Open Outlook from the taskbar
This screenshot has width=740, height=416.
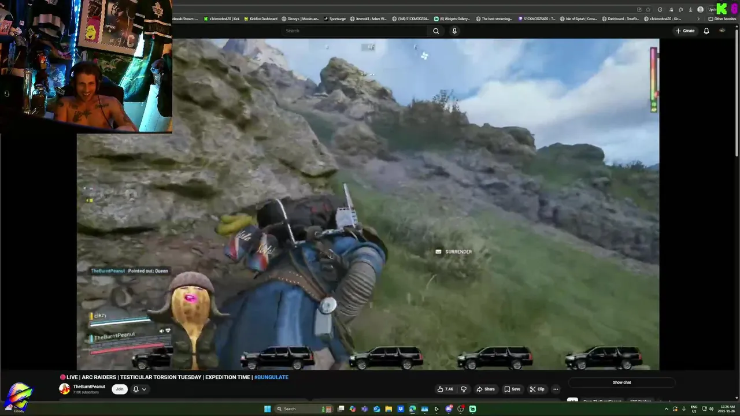point(376,409)
